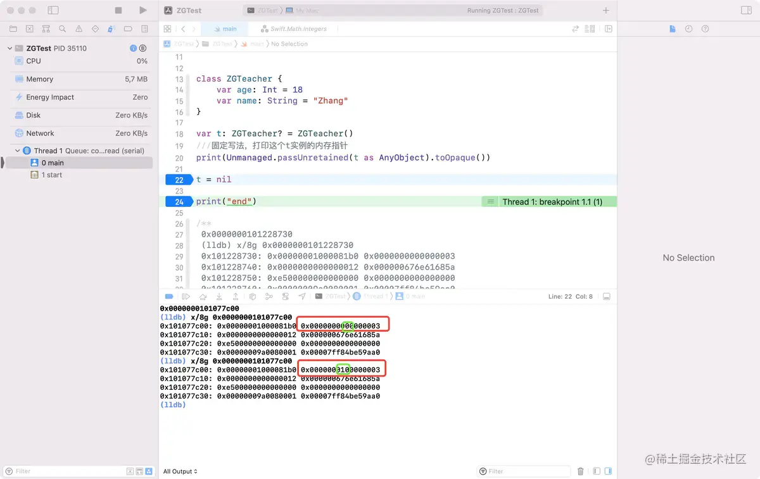Click the Step Out button
Image resolution: width=760 pixels, height=479 pixels.
[236, 296]
